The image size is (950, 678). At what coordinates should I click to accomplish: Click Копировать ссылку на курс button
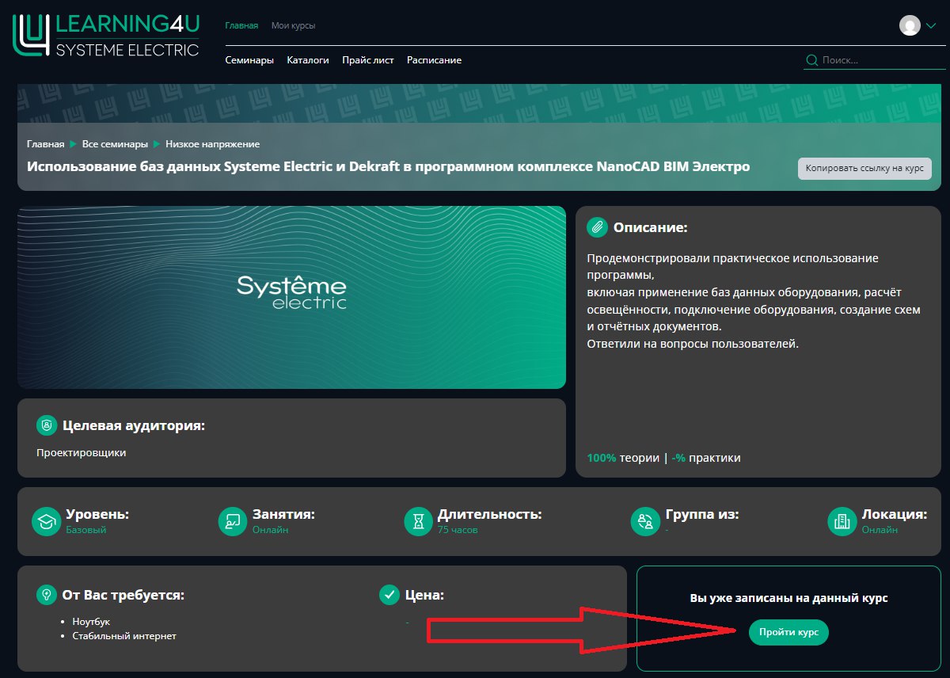coord(864,168)
